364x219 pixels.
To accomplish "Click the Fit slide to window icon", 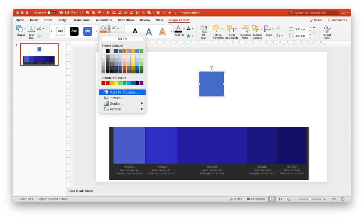I will [x=343, y=199].
